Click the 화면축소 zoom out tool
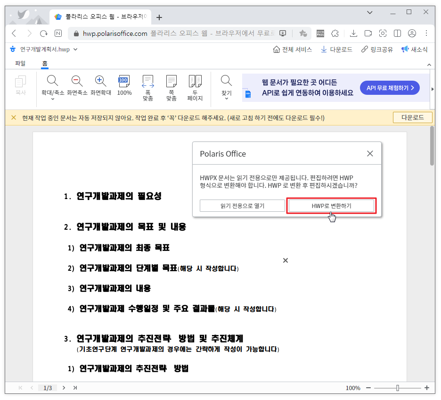Screen dimensions: 441x400 point(77,85)
